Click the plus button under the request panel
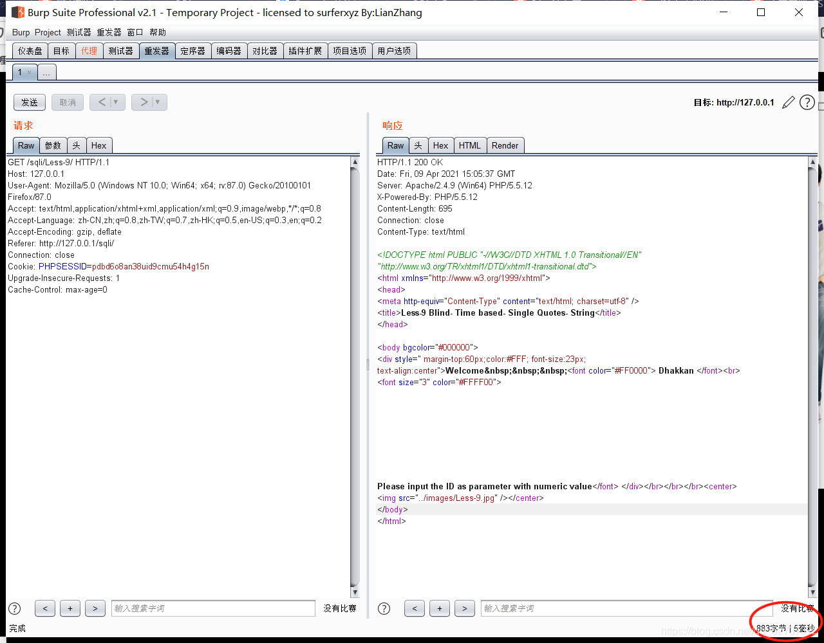The width and height of the screenshot is (824, 643). click(x=70, y=608)
